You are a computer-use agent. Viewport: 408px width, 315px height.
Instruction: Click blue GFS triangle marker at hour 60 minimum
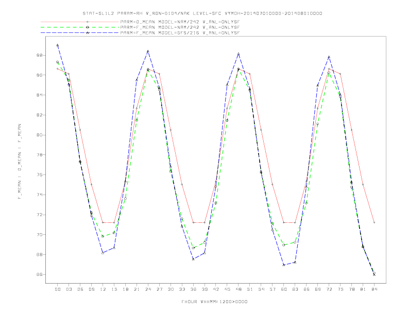(284, 265)
